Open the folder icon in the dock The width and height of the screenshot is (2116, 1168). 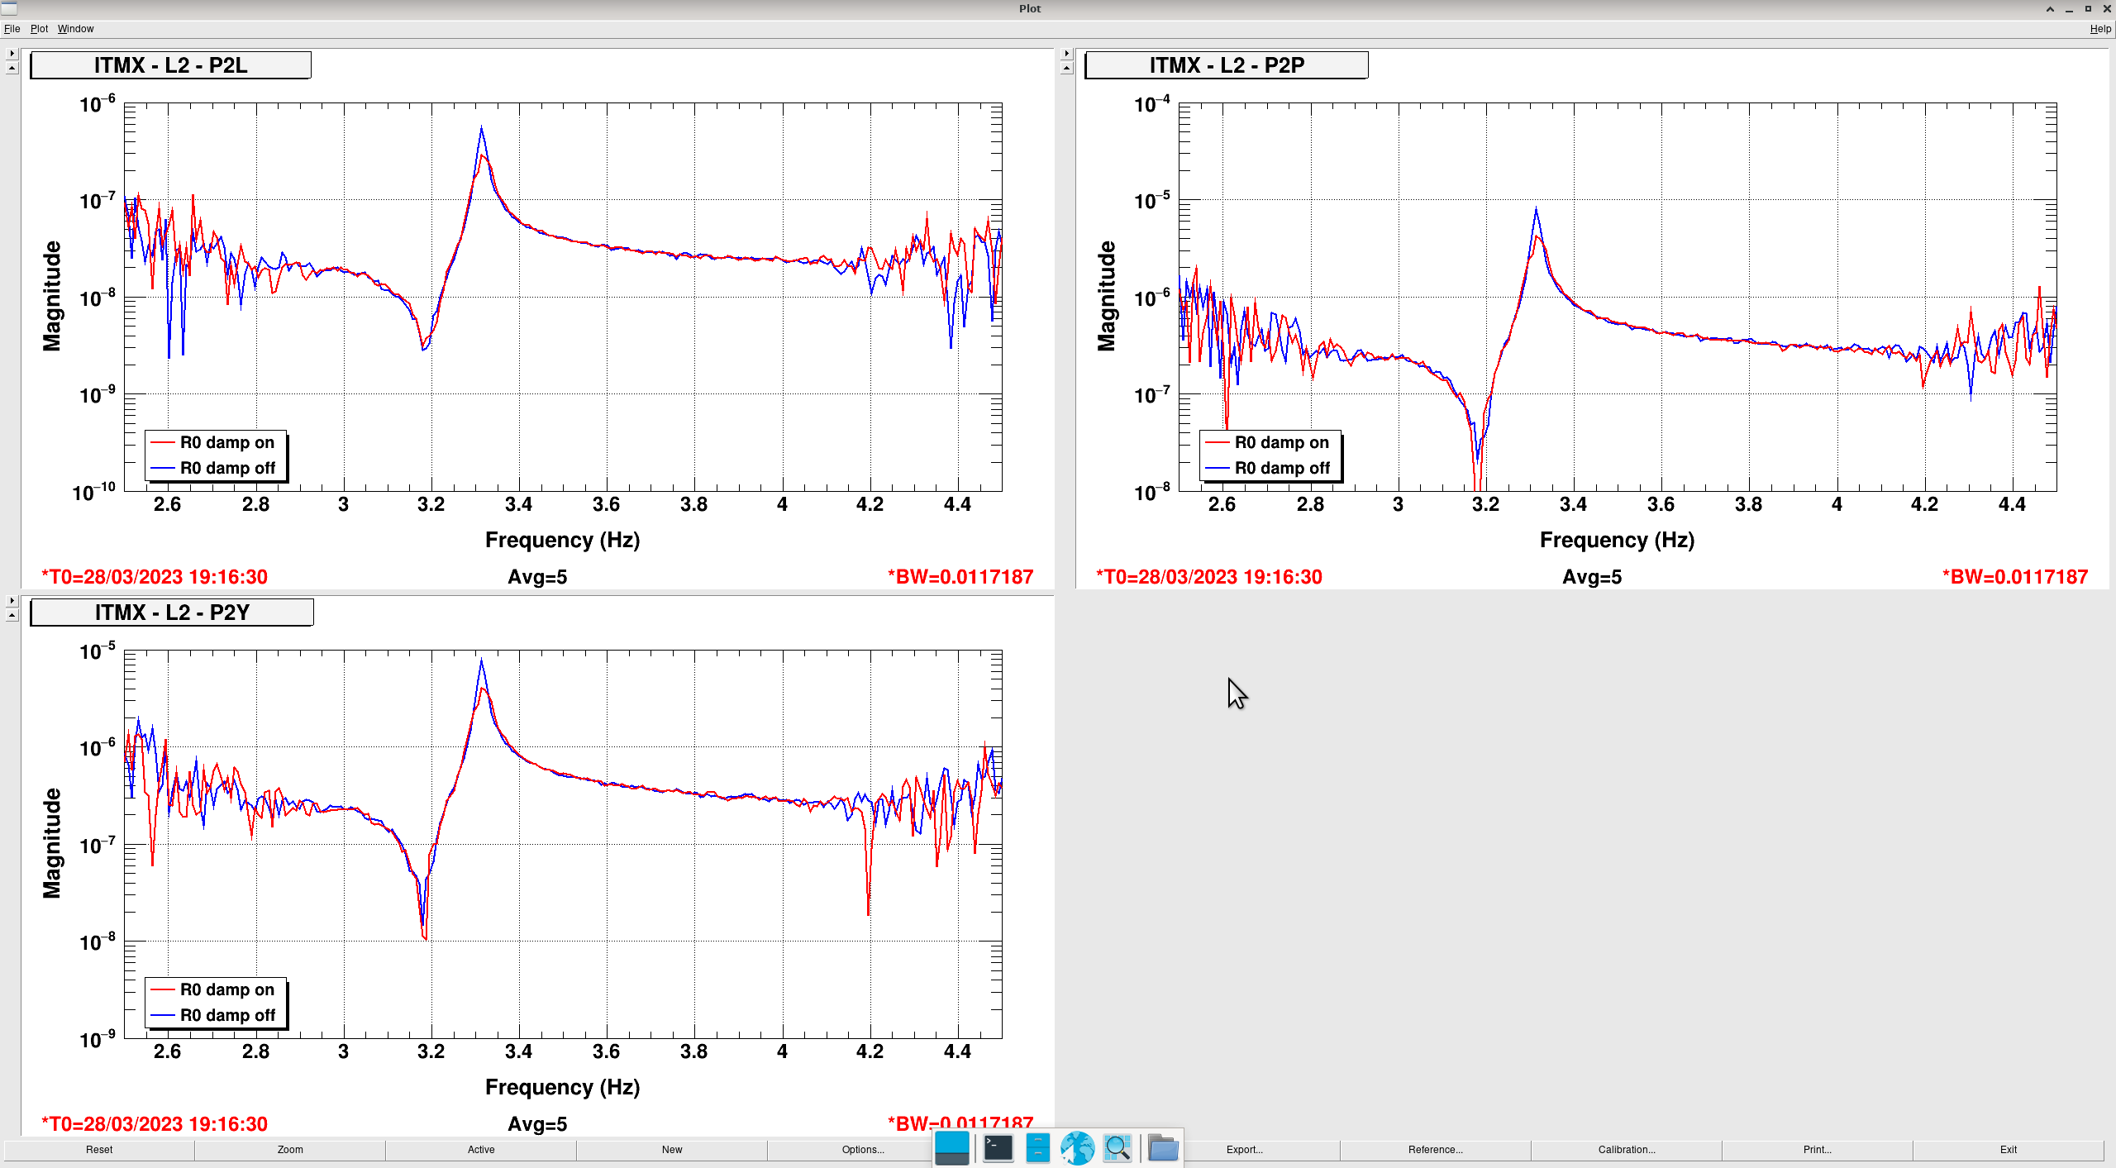click(1163, 1148)
